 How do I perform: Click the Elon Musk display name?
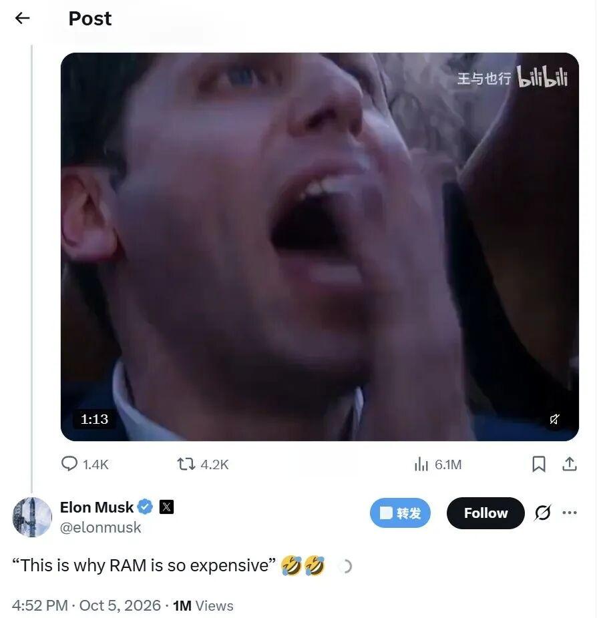click(97, 507)
